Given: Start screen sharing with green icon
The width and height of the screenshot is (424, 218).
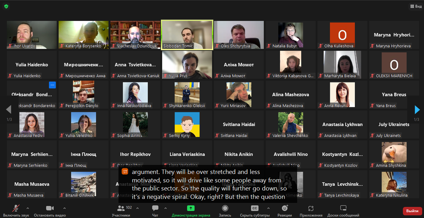Looking at the screenshot, I should [x=191, y=208].
